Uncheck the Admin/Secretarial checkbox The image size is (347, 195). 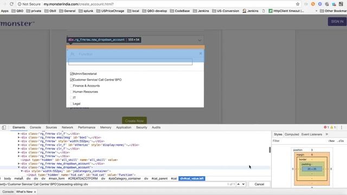[x=72, y=74]
